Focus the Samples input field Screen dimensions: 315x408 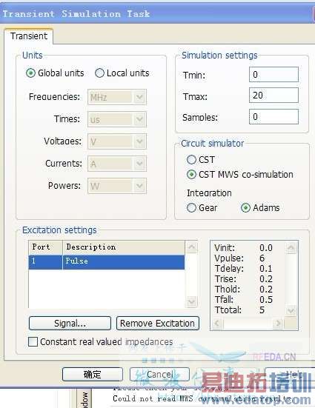tap(273, 116)
